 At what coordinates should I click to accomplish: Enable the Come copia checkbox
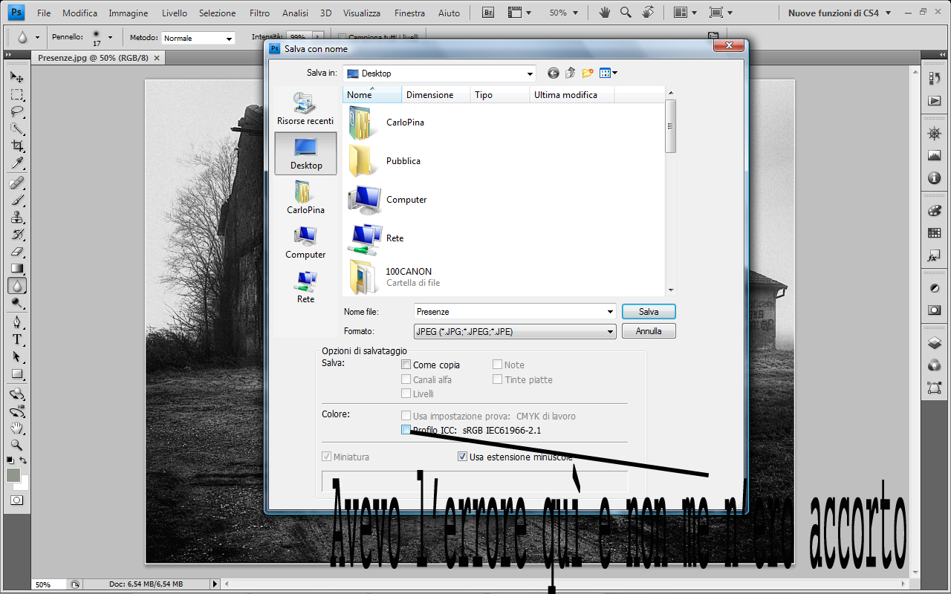pyautogui.click(x=406, y=365)
